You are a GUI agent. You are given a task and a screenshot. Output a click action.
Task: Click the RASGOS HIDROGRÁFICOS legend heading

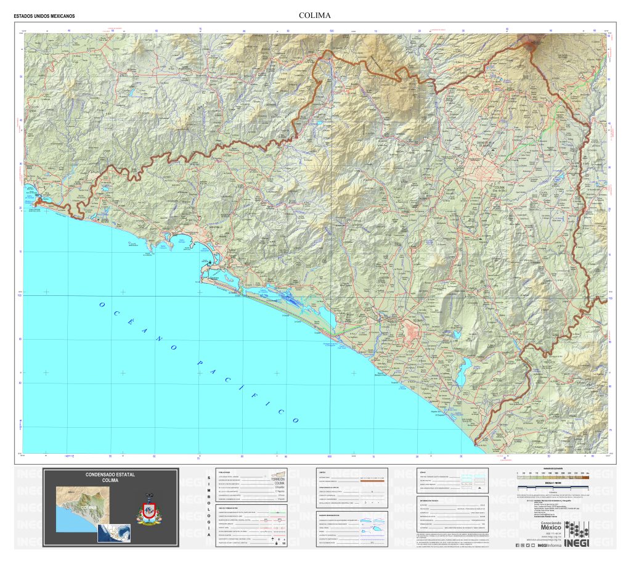coord(330,514)
